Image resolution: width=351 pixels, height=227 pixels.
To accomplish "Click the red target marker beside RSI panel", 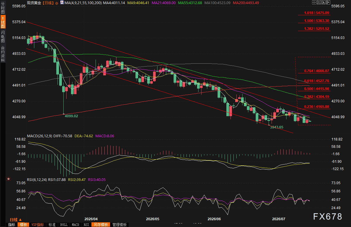I will (9, 179).
